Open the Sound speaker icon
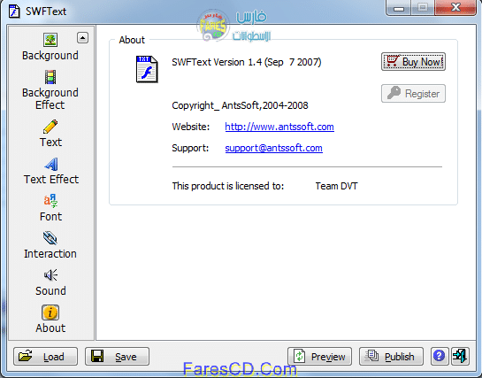The image size is (482, 378). [x=50, y=275]
